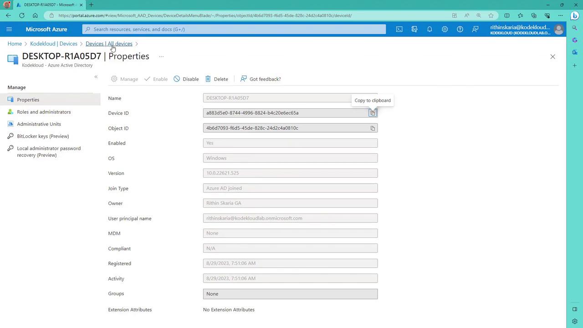Viewport: 583px width, 328px height.
Task: Click the user principal name email value
Action: pos(290,218)
